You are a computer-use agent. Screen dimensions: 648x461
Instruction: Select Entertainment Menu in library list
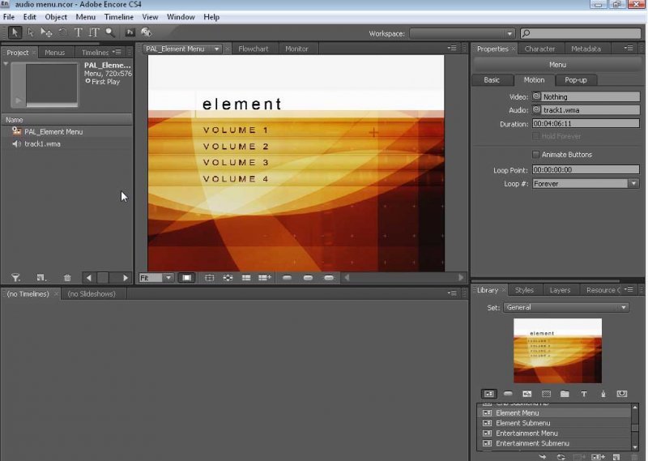click(527, 433)
